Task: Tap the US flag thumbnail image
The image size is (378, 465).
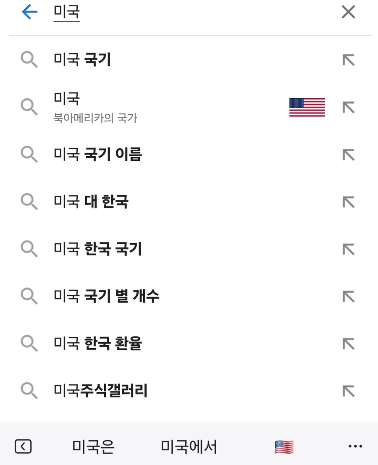Action: pyautogui.click(x=307, y=108)
